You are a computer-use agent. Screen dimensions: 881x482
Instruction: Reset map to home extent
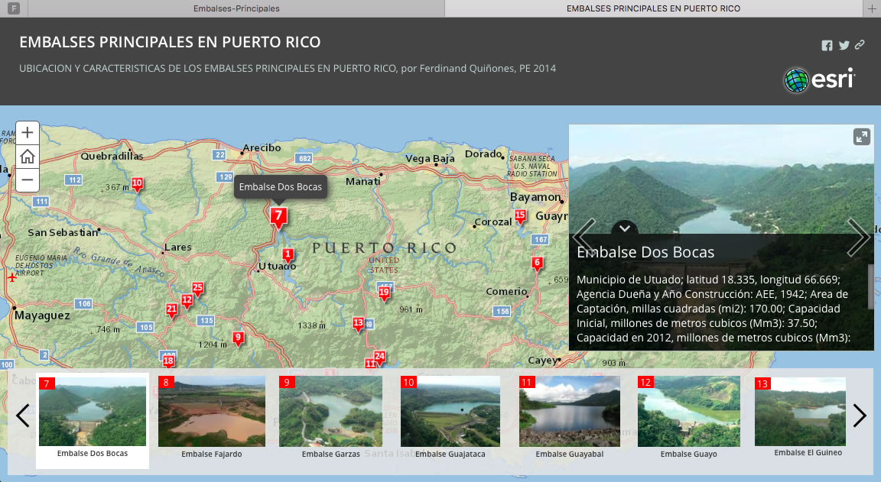coord(28,157)
